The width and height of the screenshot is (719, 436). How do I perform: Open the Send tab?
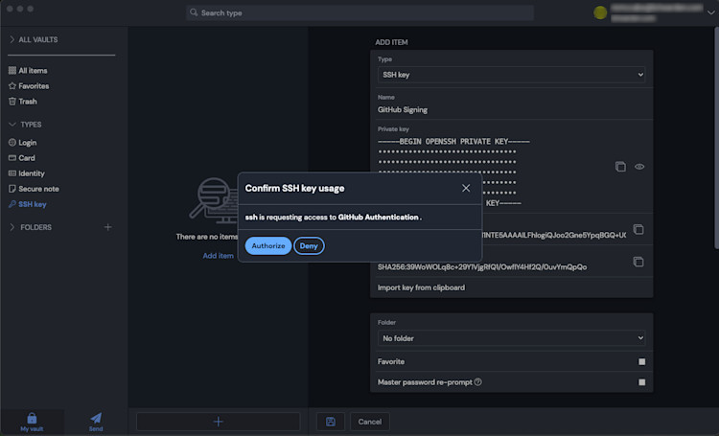(96, 422)
